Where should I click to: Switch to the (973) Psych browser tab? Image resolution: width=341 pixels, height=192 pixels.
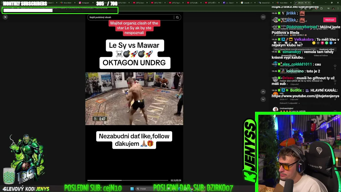(x=177, y=3)
